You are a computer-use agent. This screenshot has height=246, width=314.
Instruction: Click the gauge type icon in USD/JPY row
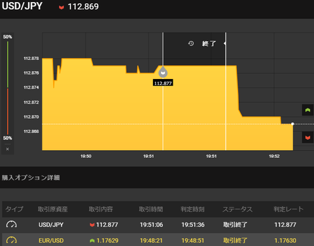[11, 224]
